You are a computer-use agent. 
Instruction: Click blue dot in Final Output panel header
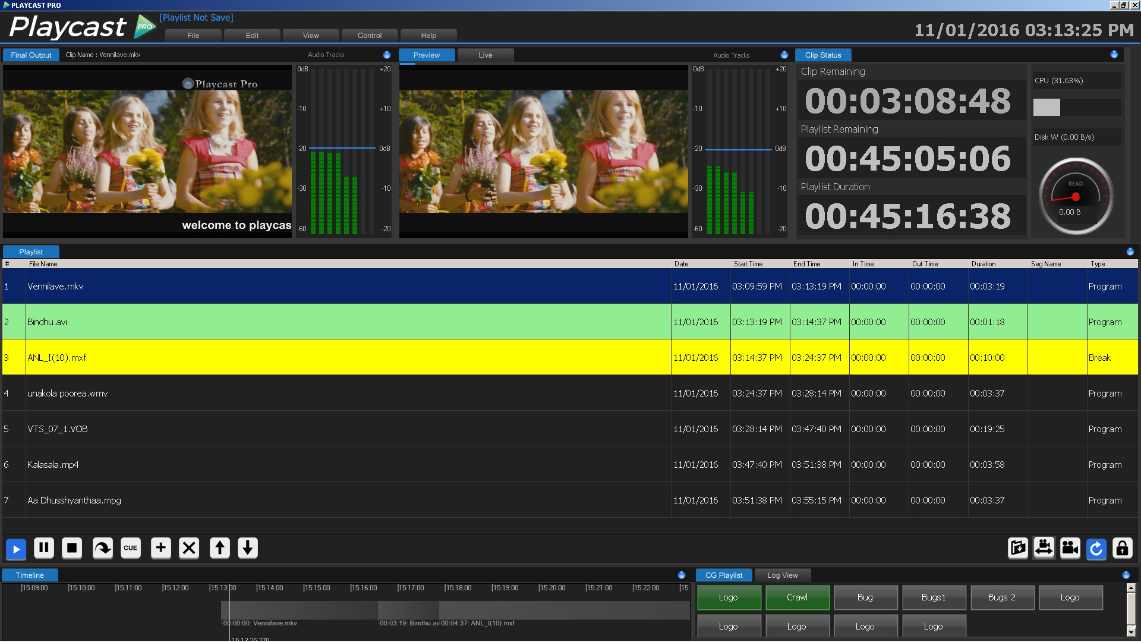[x=387, y=55]
